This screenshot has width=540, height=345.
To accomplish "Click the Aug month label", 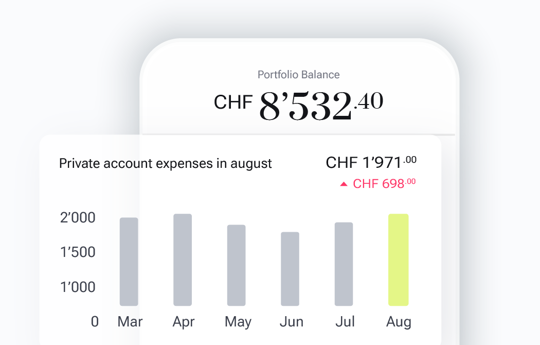I will pos(399,322).
